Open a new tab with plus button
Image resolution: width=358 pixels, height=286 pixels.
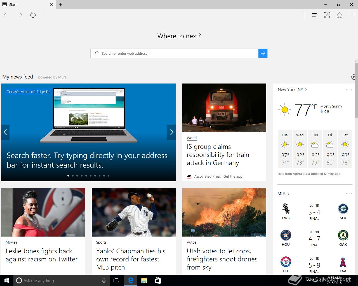tap(61, 4)
